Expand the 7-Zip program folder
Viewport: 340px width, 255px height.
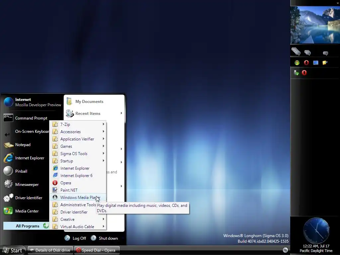click(x=78, y=125)
